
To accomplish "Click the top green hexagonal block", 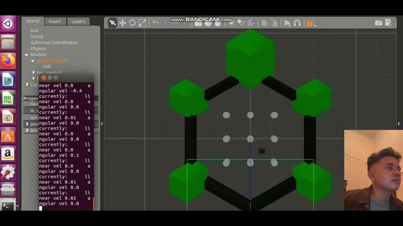I will [250, 58].
